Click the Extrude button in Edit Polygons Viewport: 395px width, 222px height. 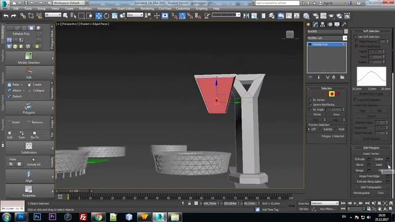(360, 159)
